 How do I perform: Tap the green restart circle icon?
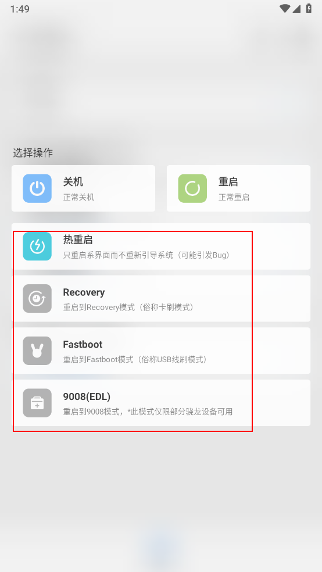(x=192, y=188)
